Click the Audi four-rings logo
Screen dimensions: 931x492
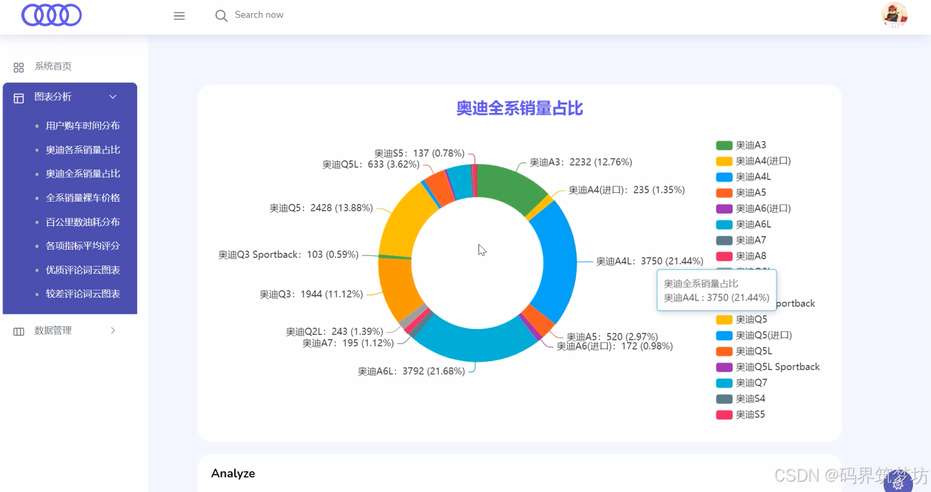click(52, 15)
